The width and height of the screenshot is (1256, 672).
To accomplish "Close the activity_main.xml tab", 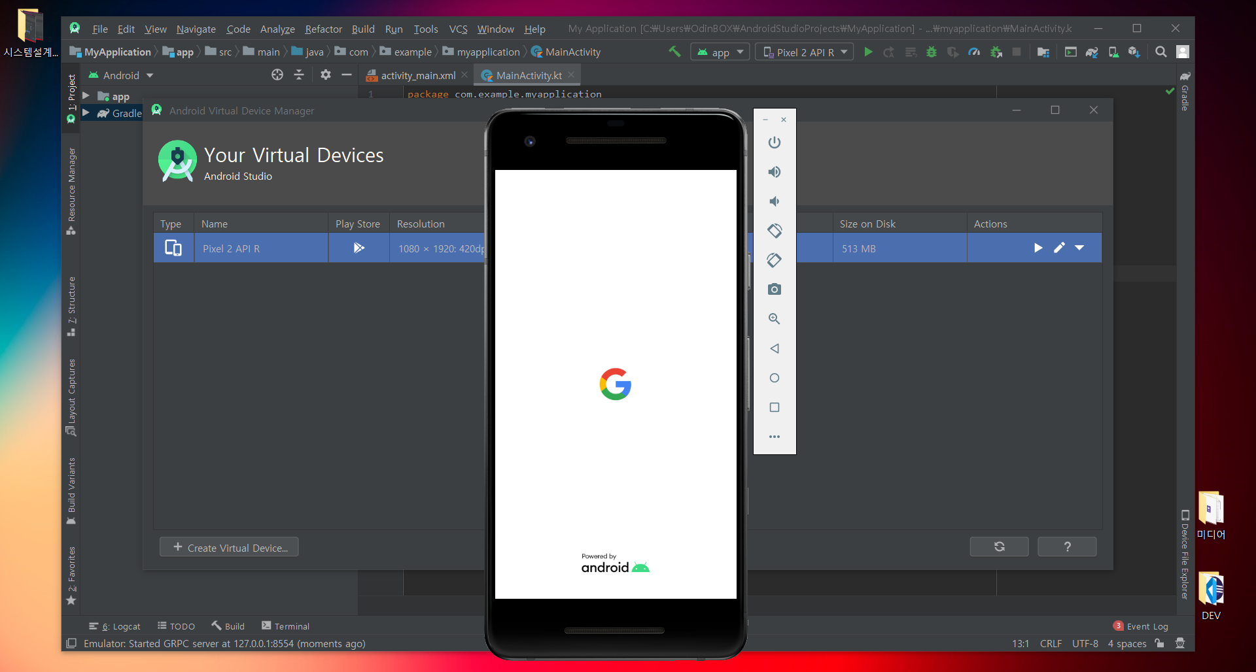I will coord(464,75).
